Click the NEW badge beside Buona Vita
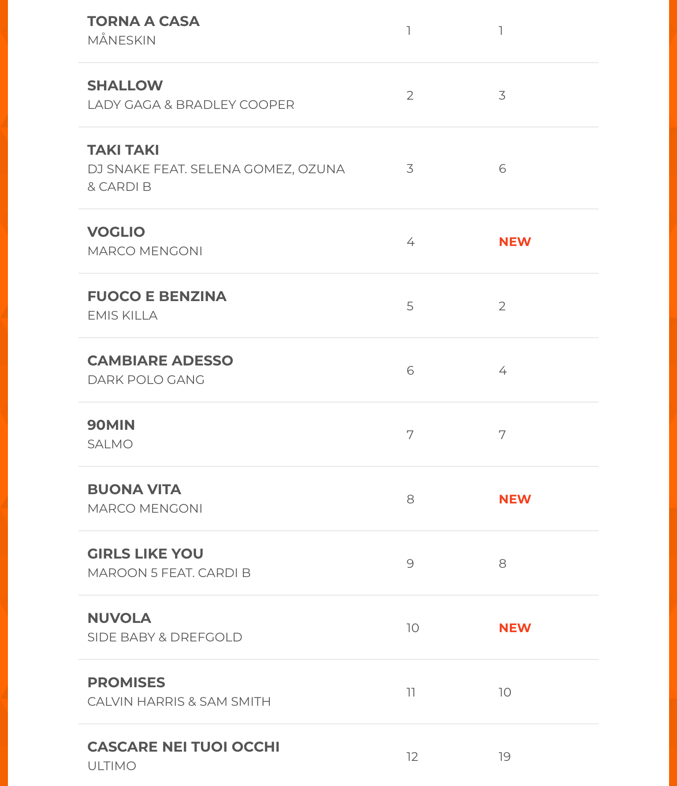677x786 pixels. tap(514, 499)
